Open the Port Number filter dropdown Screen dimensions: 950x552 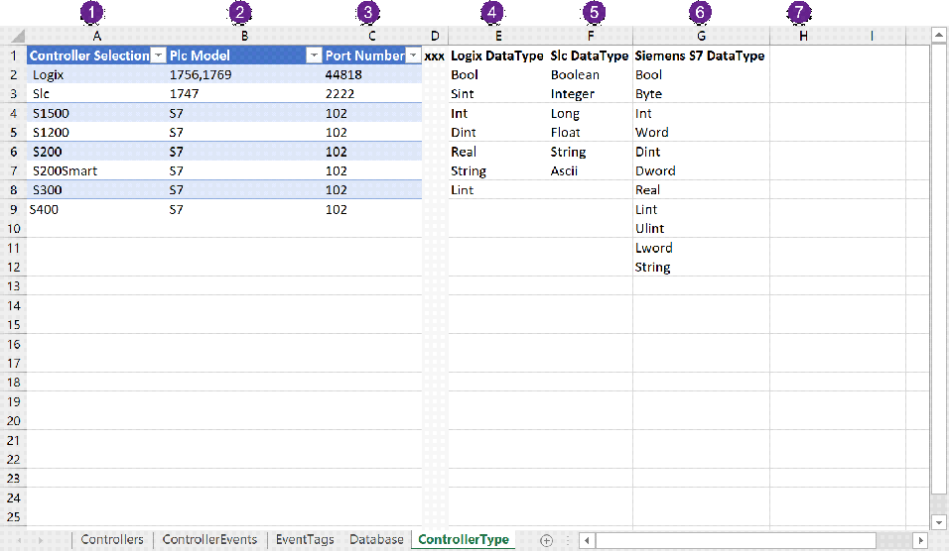[413, 55]
